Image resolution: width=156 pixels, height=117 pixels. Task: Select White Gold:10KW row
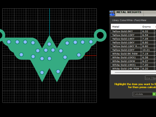(x=133, y=61)
